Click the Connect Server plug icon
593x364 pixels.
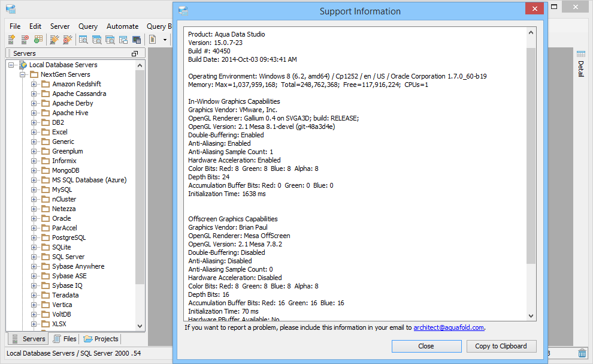[55, 40]
